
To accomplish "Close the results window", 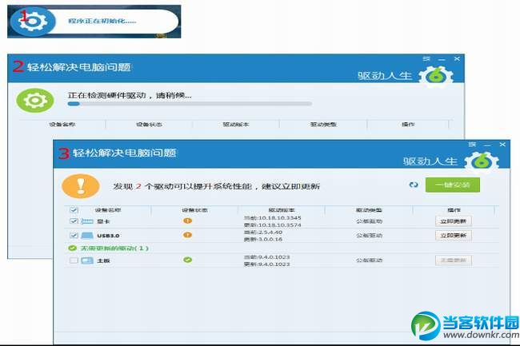I will 502,145.
